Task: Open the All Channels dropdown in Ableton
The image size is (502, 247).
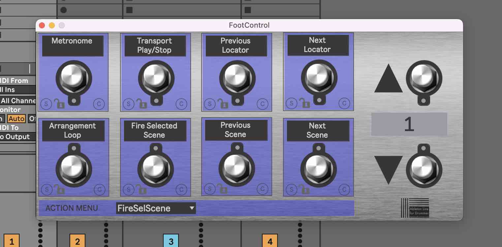Action: point(18,101)
